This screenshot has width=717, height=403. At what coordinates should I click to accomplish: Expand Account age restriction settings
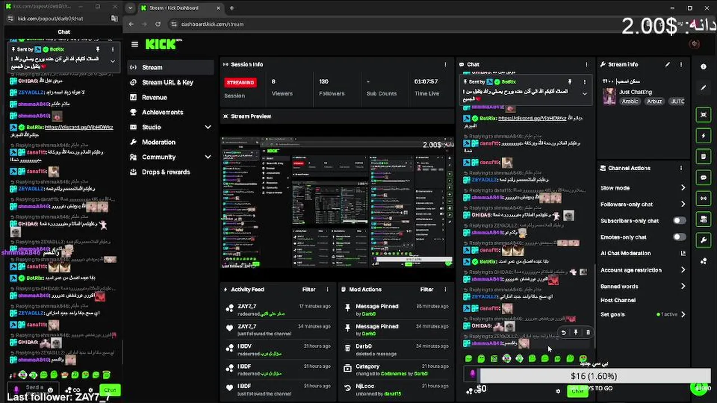pos(683,270)
